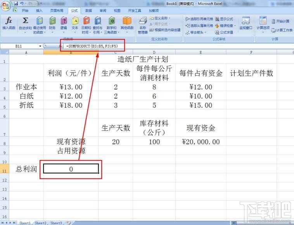Select the cell containing ¥13.00

point(71,87)
